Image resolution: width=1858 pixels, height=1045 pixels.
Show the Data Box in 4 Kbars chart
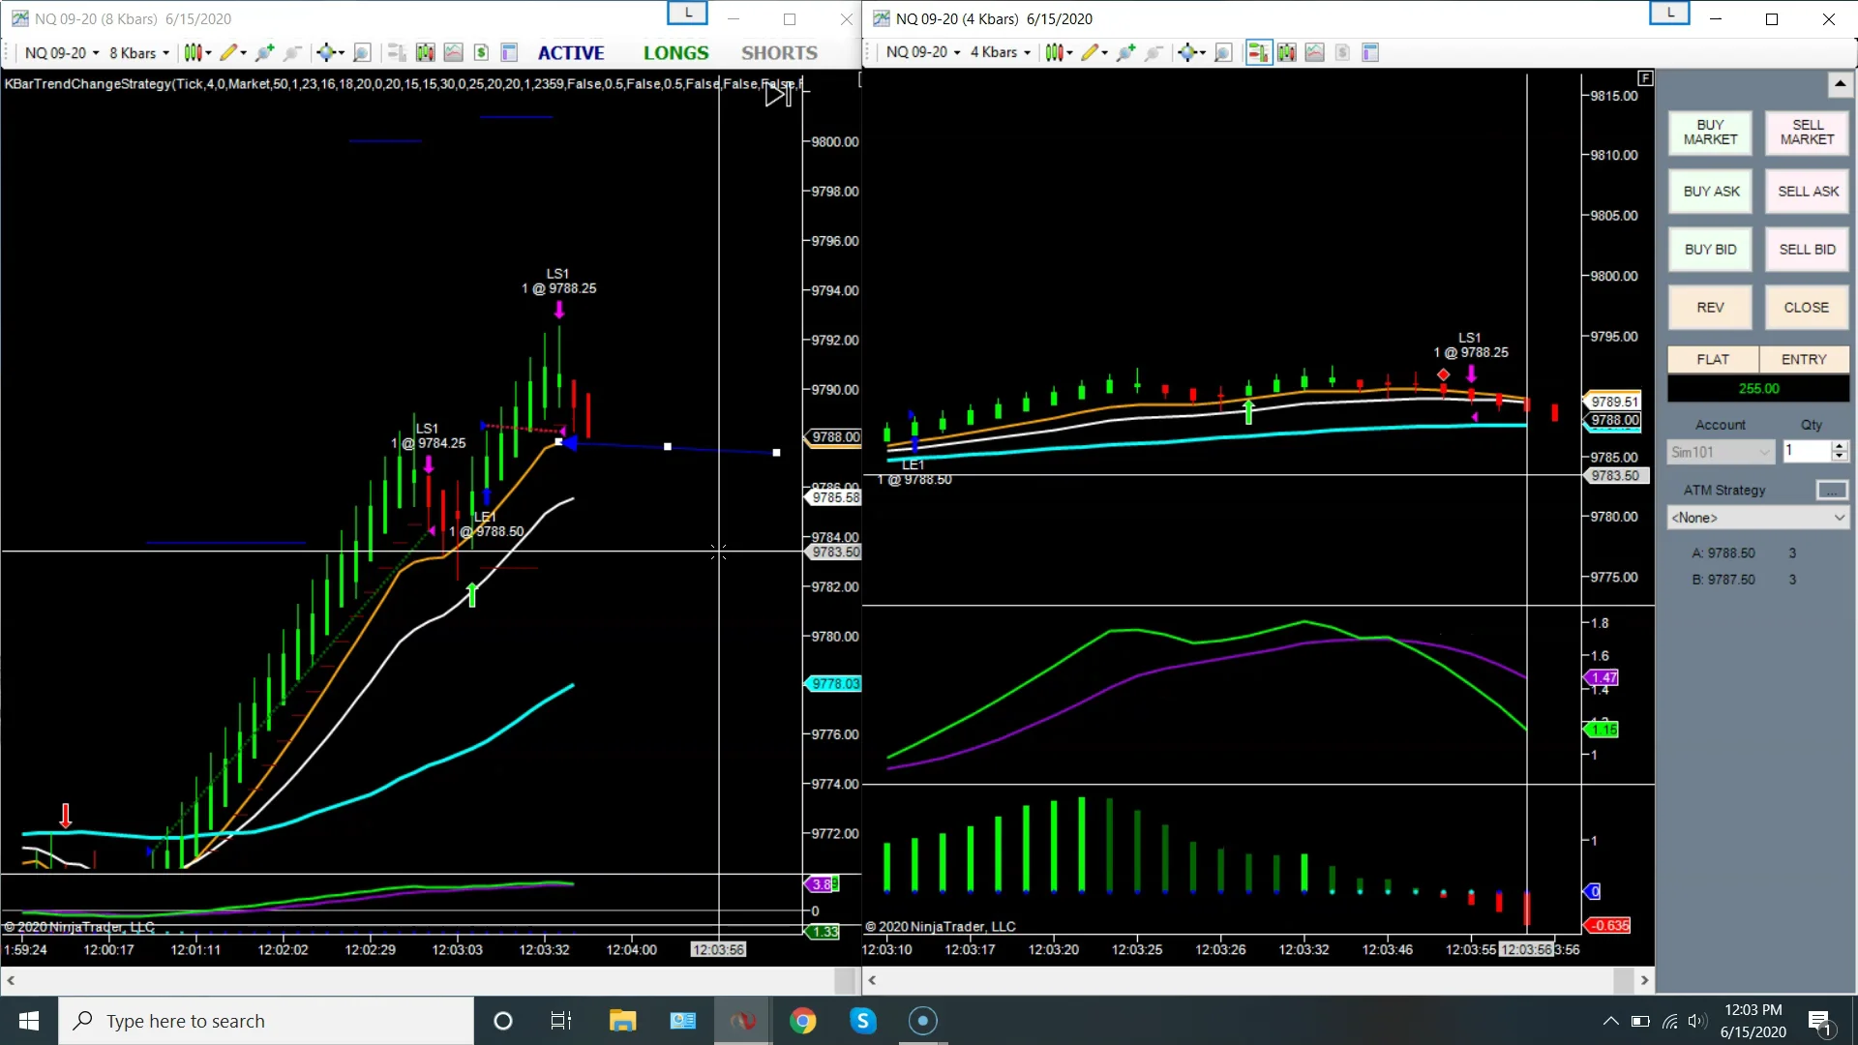pyautogui.click(x=1223, y=52)
